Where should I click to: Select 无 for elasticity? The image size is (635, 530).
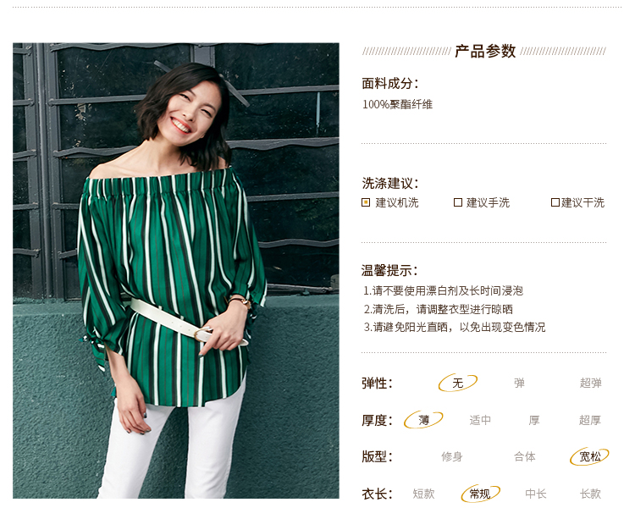(x=457, y=383)
